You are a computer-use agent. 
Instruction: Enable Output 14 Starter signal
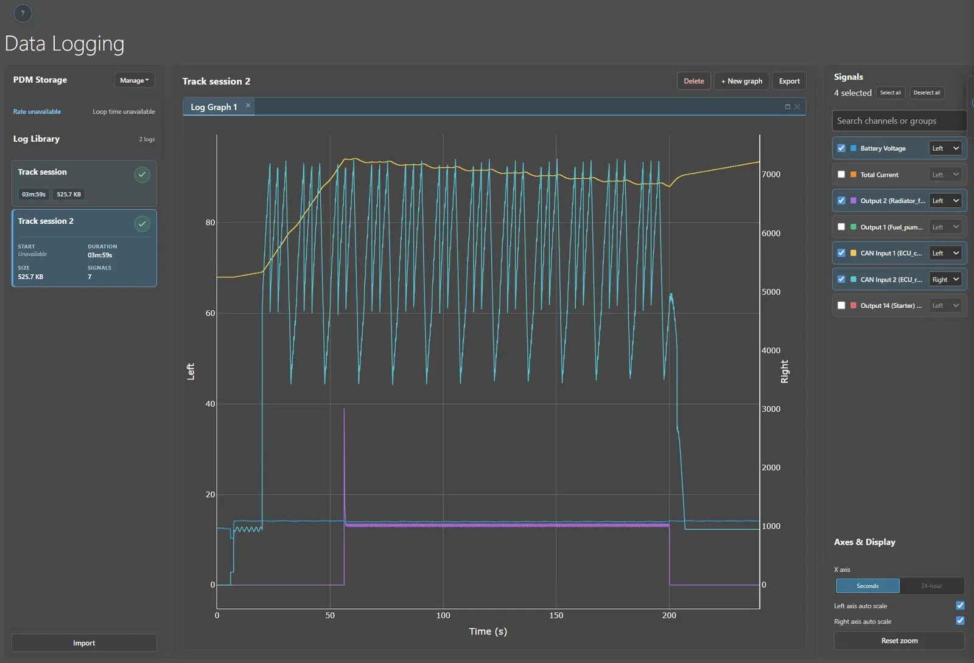pyautogui.click(x=841, y=305)
